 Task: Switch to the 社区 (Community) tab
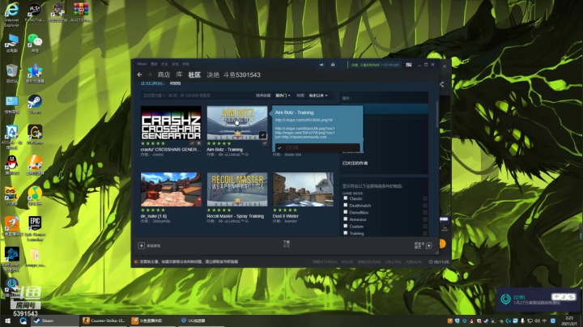194,74
